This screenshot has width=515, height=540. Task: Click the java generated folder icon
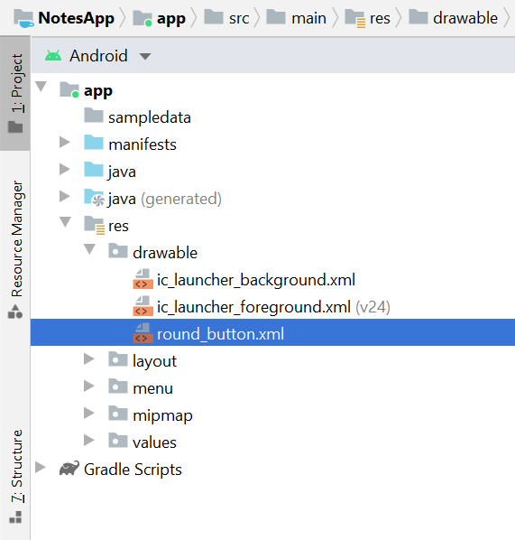pyautogui.click(x=94, y=198)
